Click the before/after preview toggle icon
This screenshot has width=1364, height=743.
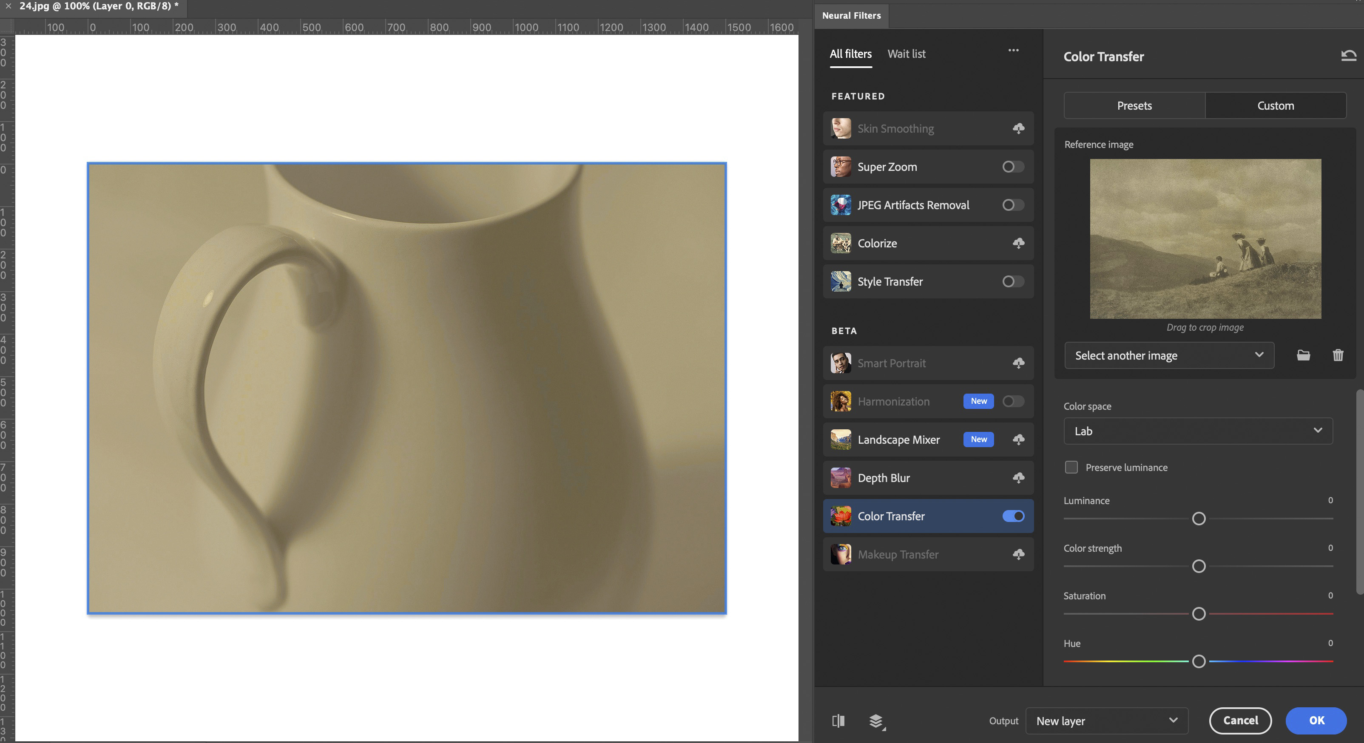[x=838, y=720]
